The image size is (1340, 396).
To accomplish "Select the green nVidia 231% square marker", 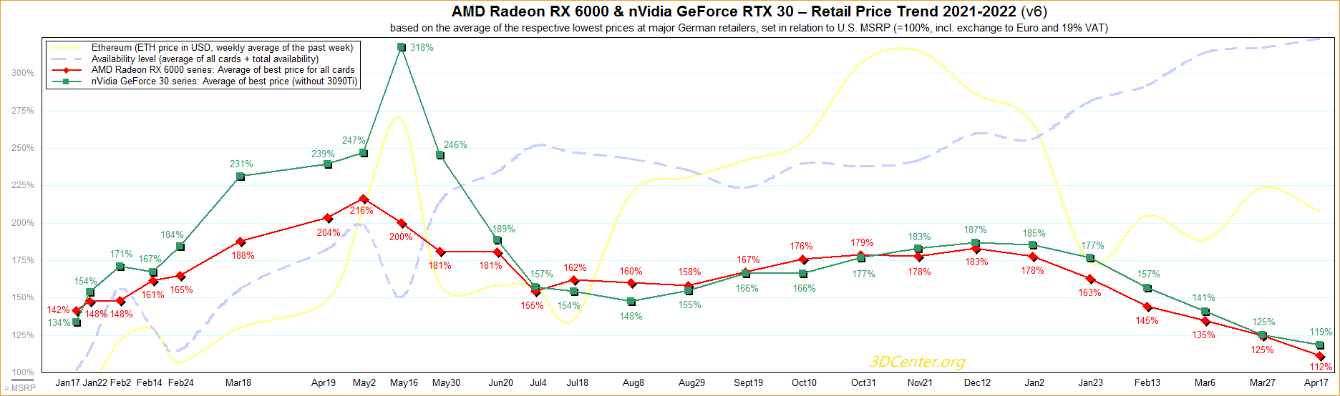I will coord(241,177).
